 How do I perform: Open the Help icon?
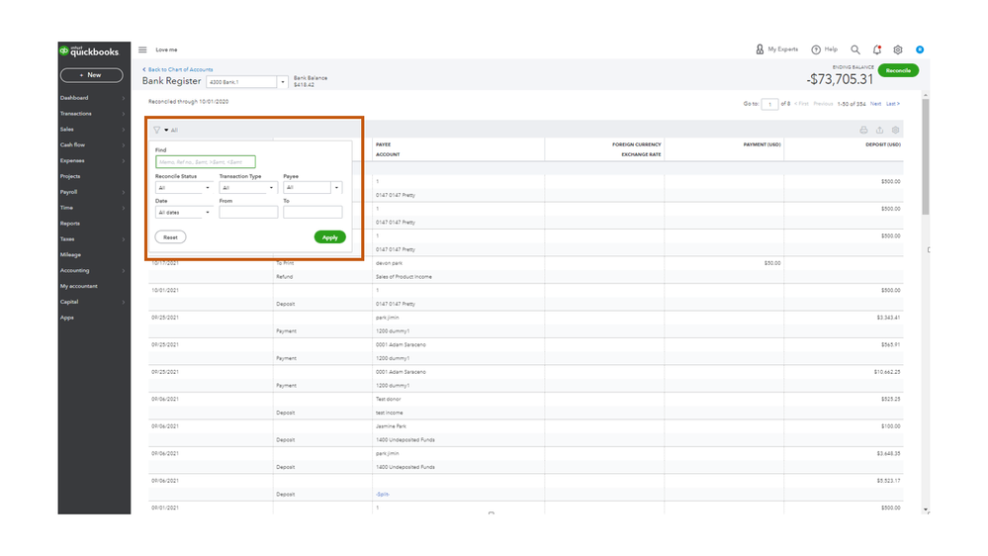(815, 49)
